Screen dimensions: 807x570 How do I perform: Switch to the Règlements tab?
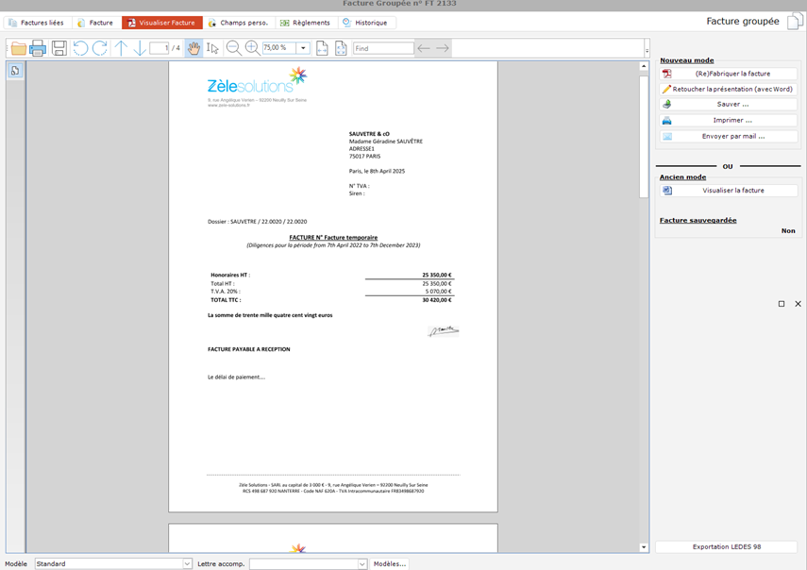pos(306,23)
